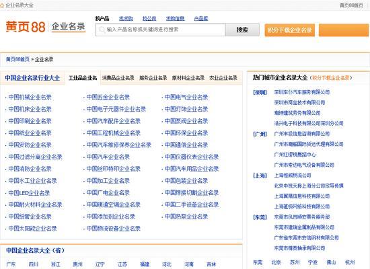Open the 中国添加剂企业名录 link
This screenshot has width=370, height=269.
pyautogui.click(x=111, y=217)
